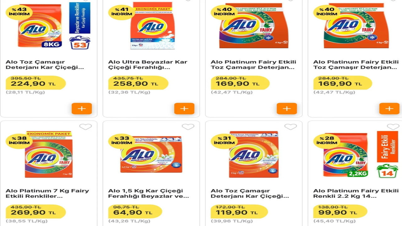Click the %43 İndirim discount badge
Viewport: 402px width, 226px height.
point(19,12)
